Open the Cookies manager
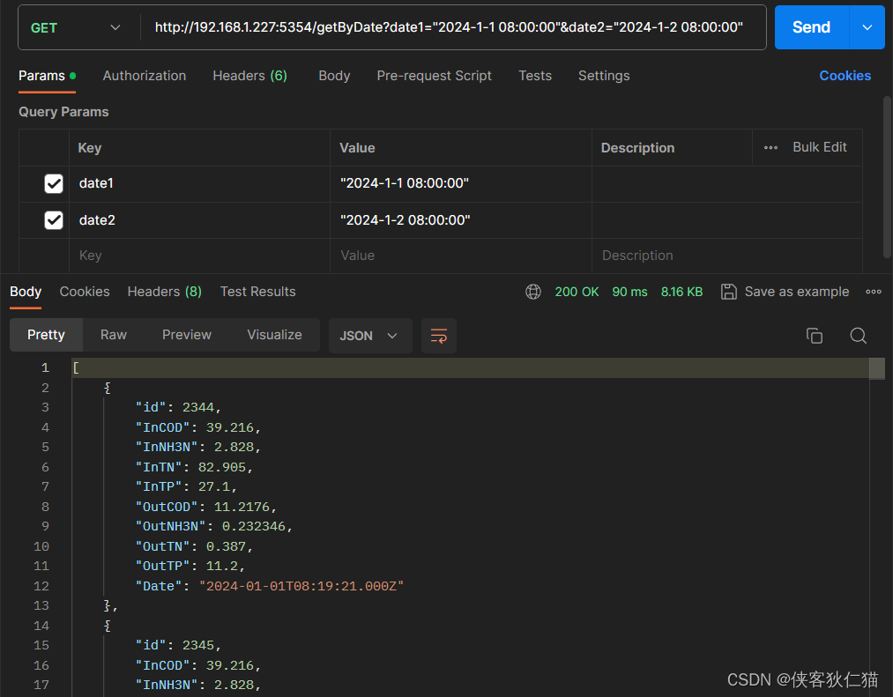 pyautogui.click(x=844, y=76)
